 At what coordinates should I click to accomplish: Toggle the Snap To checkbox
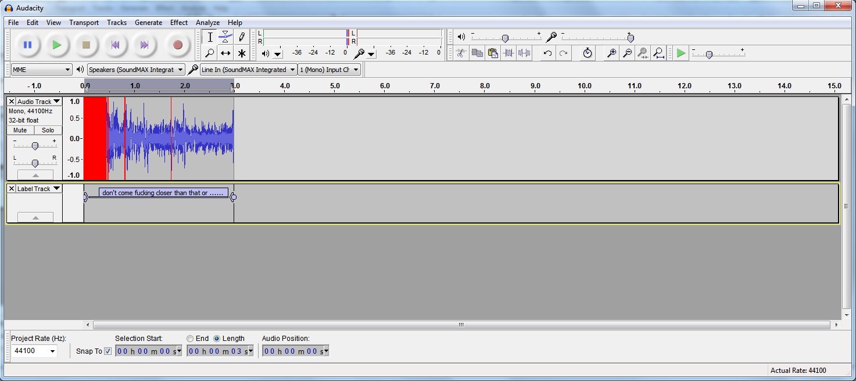[108, 351]
